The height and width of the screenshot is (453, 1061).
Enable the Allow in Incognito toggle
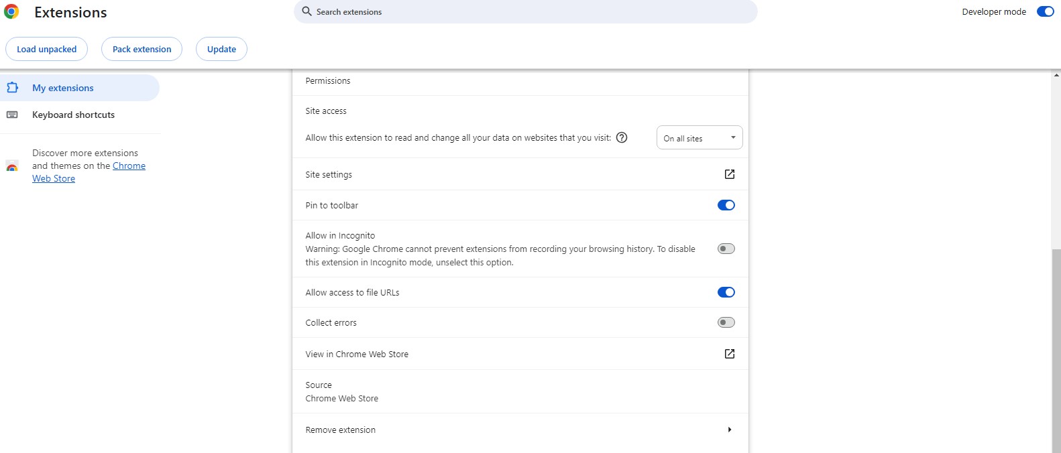(726, 249)
